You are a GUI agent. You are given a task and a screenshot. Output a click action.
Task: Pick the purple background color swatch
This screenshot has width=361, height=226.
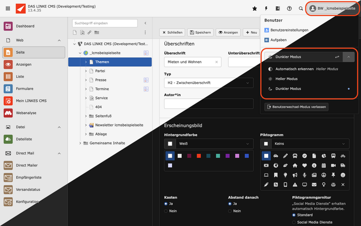228,156
